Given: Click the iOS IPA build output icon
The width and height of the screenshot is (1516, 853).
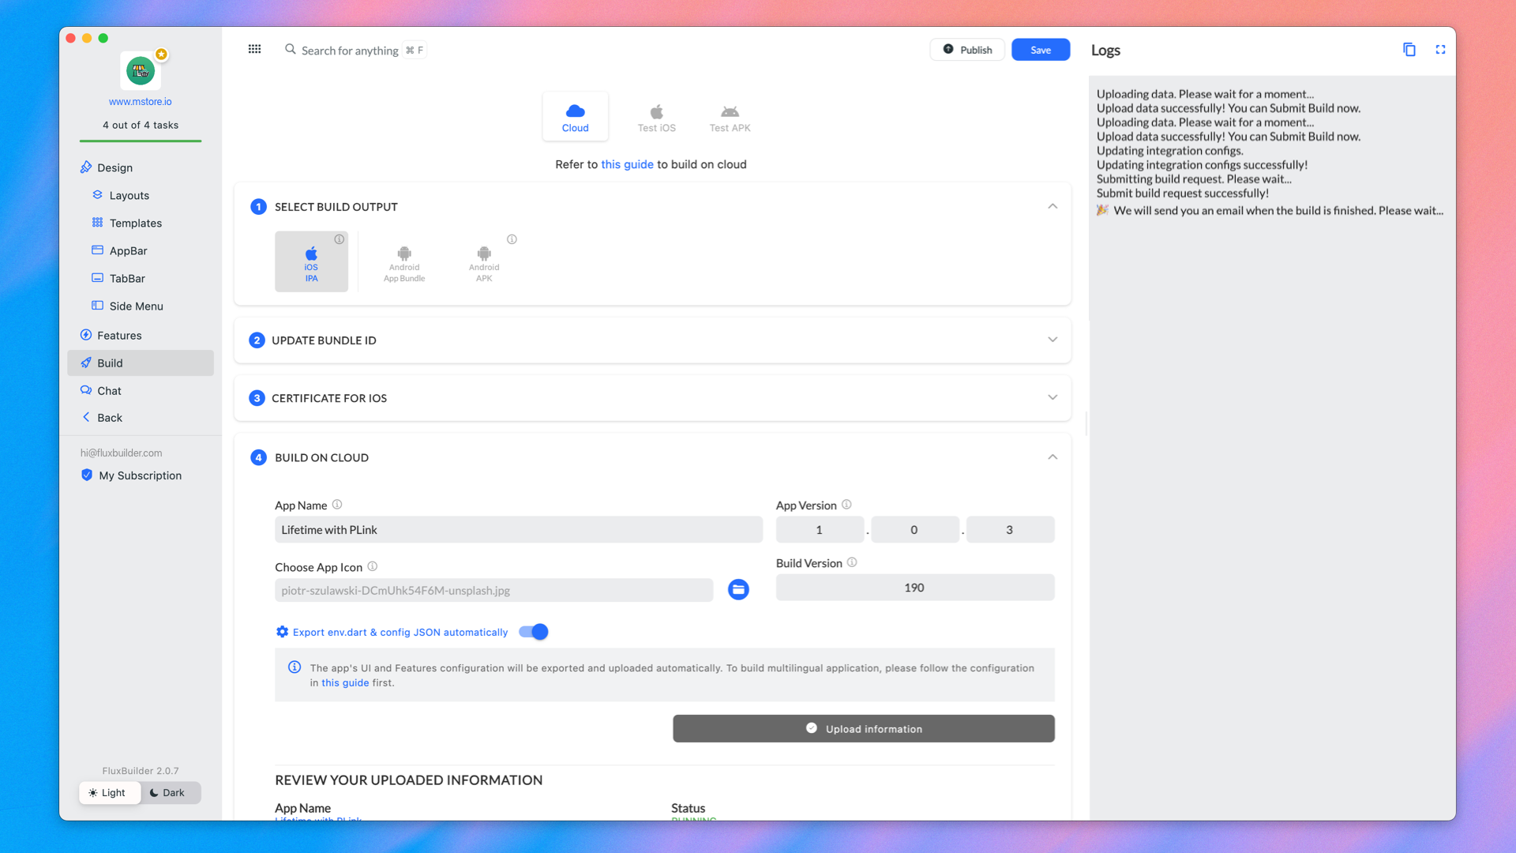Looking at the screenshot, I should point(310,261).
